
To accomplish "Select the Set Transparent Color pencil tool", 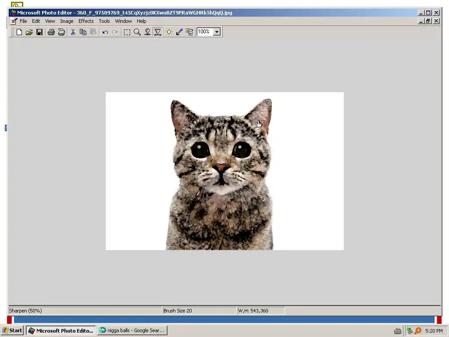I will (179, 32).
